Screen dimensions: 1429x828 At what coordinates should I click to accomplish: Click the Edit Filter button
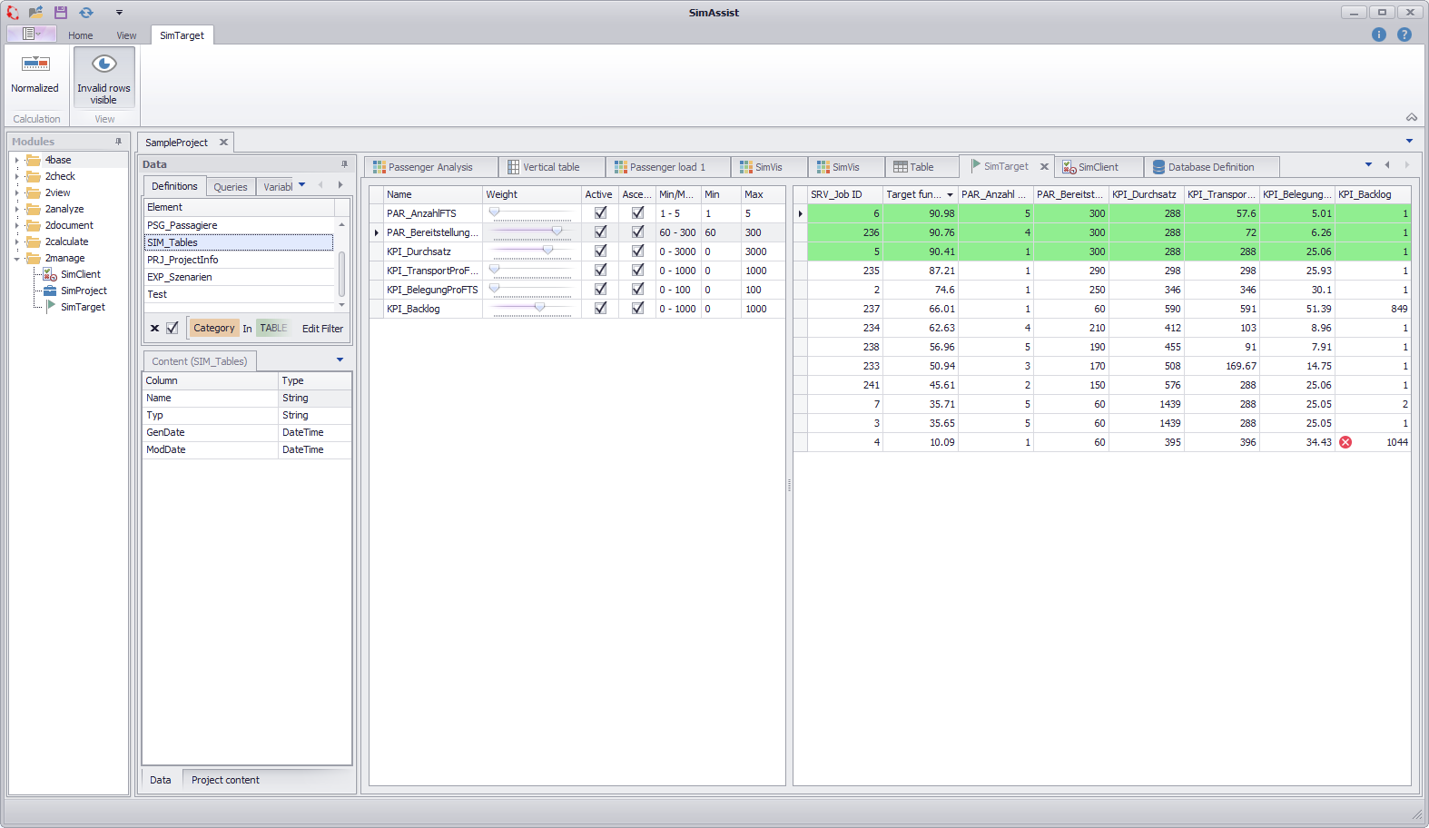pos(322,329)
